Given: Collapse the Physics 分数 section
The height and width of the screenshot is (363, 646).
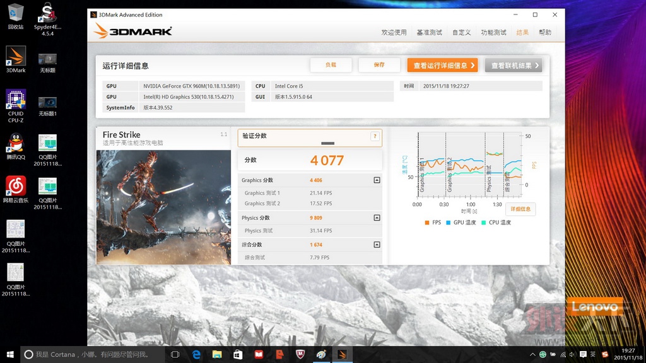Looking at the screenshot, I should click(x=377, y=217).
